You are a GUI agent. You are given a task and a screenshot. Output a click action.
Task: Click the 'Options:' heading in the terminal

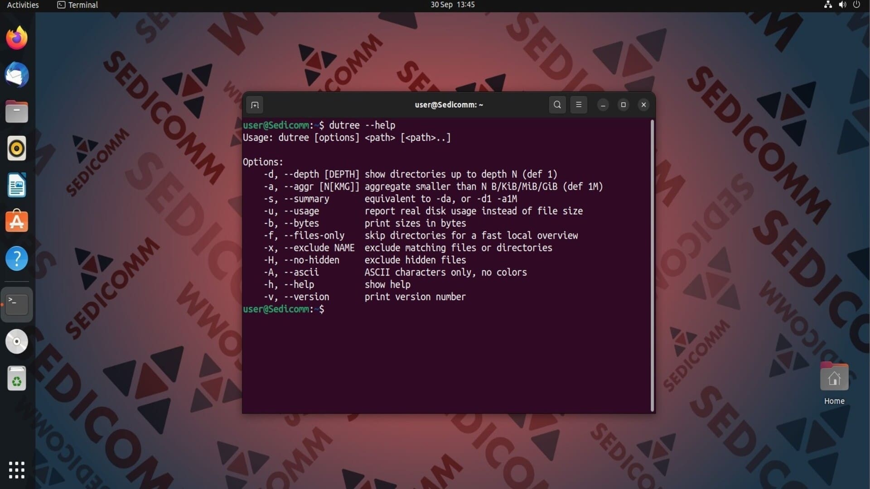263,162
